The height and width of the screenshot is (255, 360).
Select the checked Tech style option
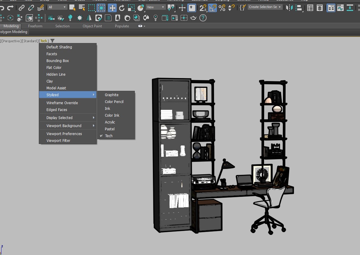[x=109, y=136]
